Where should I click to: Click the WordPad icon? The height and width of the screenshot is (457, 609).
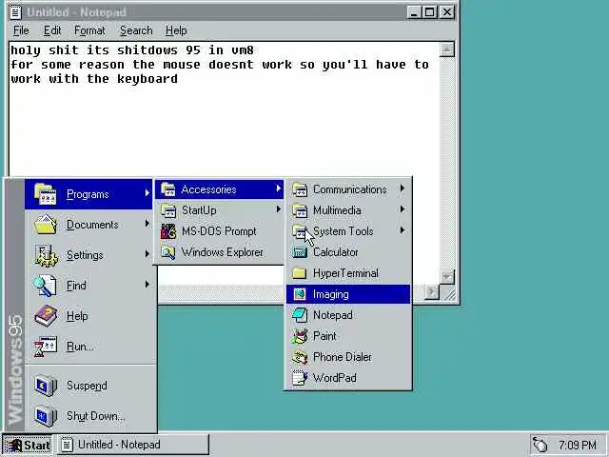coord(300,378)
